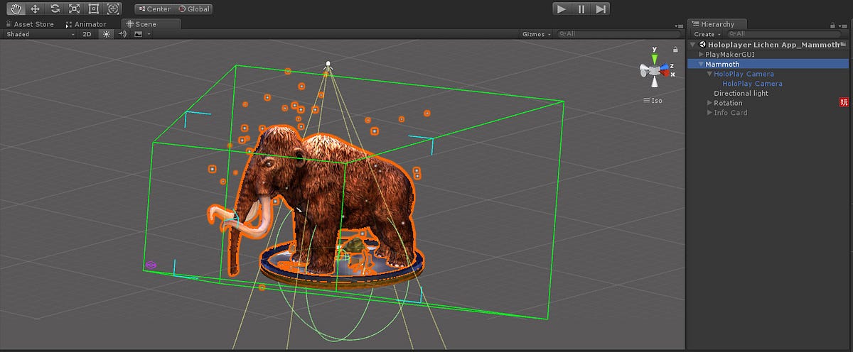Select Info Card in Hierarchy
The width and height of the screenshot is (853, 352).
[731, 112]
